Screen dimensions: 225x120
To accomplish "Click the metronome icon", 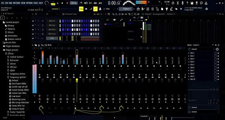I will (81, 3).
